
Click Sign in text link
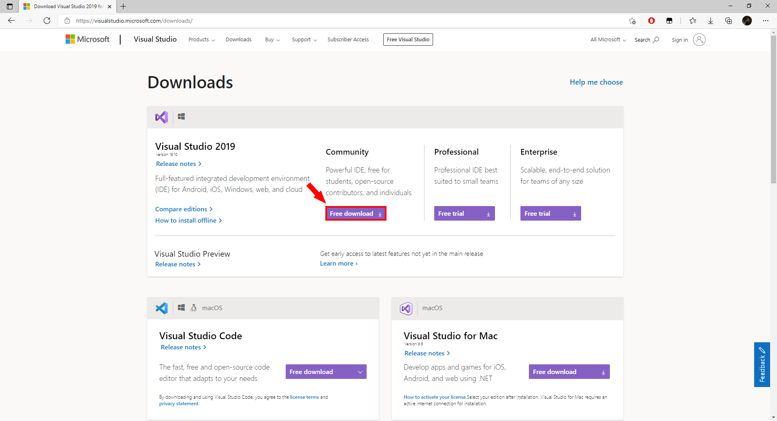pyautogui.click(x=679, y=40)
